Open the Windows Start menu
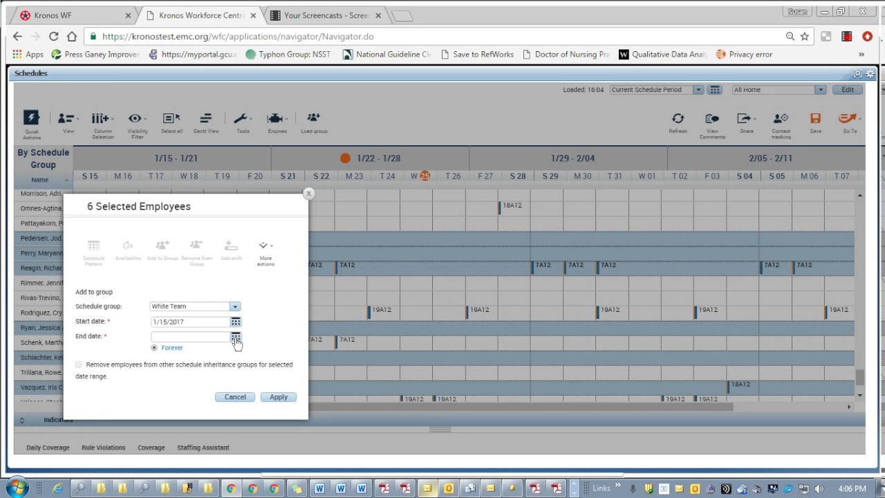 tap(17, 488)
